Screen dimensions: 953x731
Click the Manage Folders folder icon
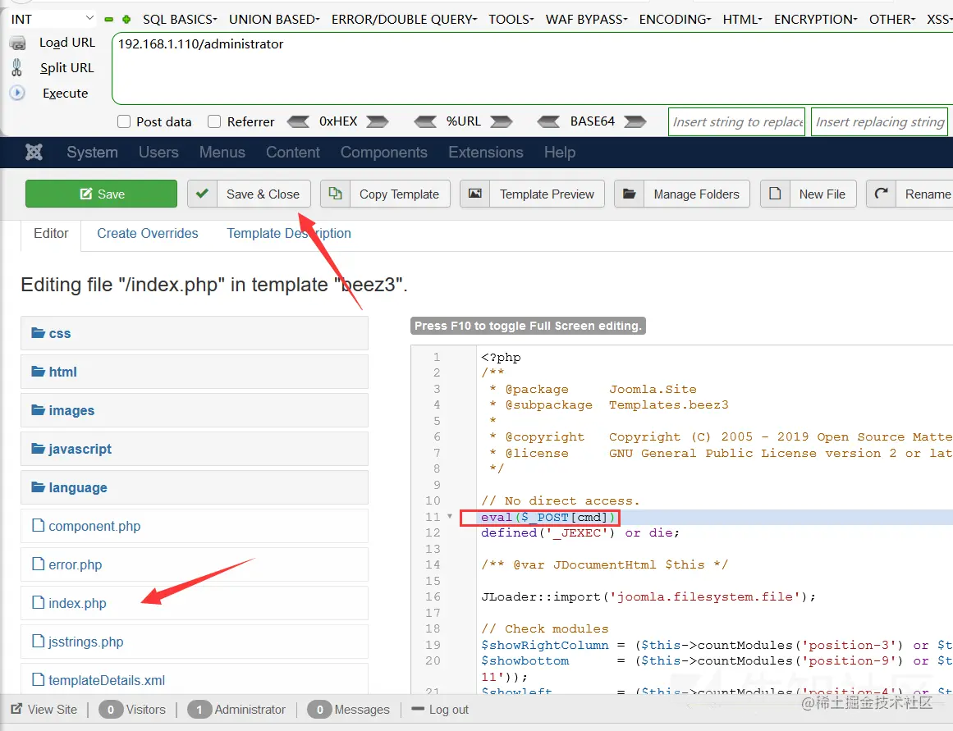629,194
